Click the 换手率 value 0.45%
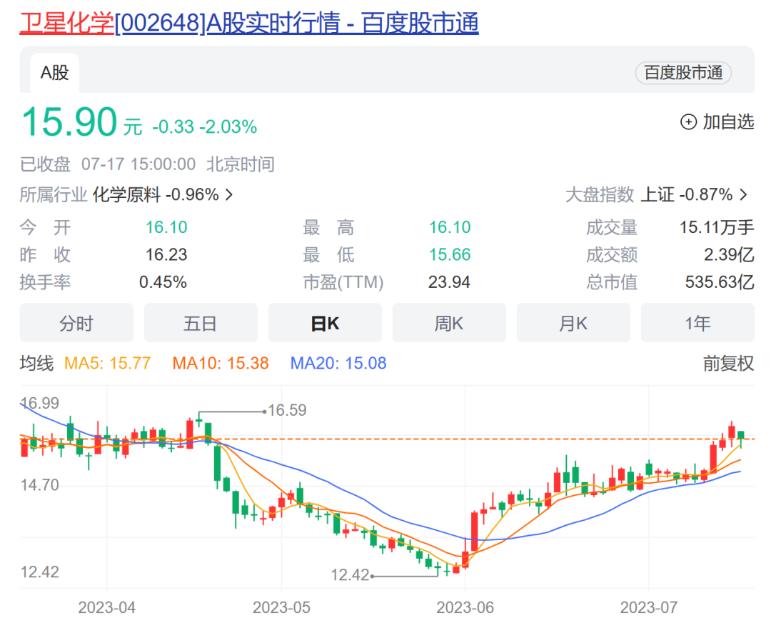Viewport: 771px width, 623px height. (163, 282)
